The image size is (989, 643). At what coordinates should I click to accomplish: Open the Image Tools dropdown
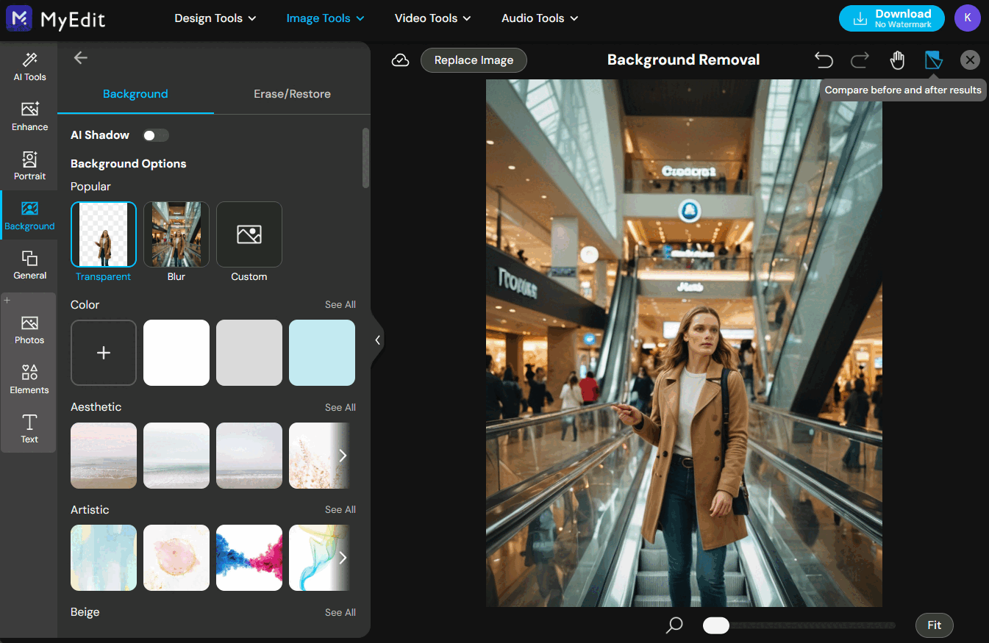[x=325, y=18]
